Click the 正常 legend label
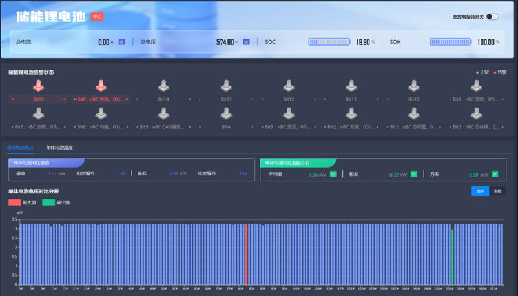 click(484, 72)
